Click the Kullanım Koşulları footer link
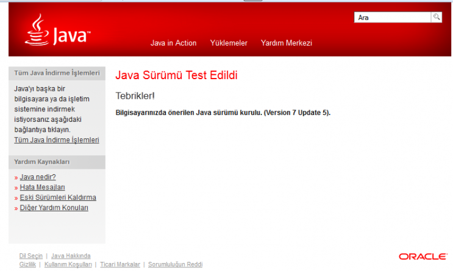Screen dimensions: 453x271 point(68,264)
